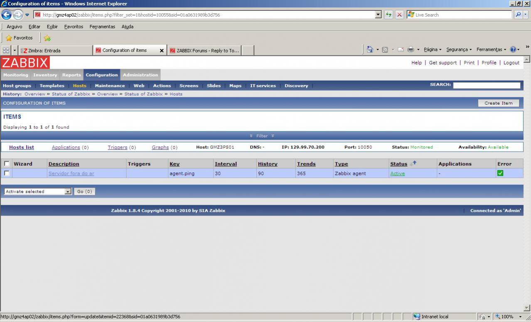Click the Hosts list link

22,147
